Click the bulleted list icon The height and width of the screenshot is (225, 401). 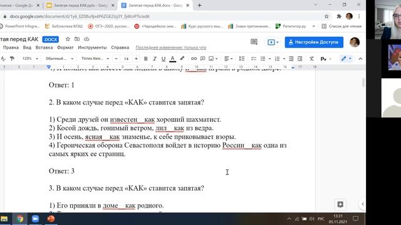pos(263,59)
